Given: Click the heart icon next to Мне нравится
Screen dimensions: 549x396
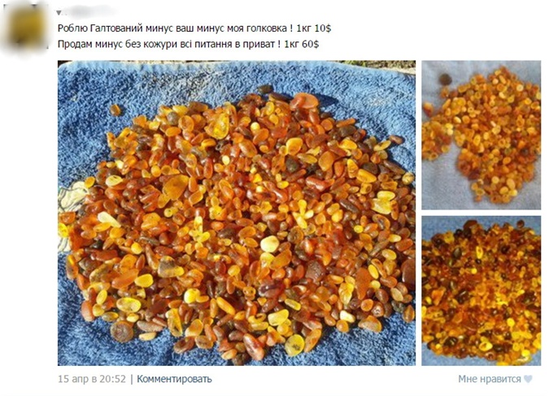Looking at the screenshot, I should click(x=528, y=379).
